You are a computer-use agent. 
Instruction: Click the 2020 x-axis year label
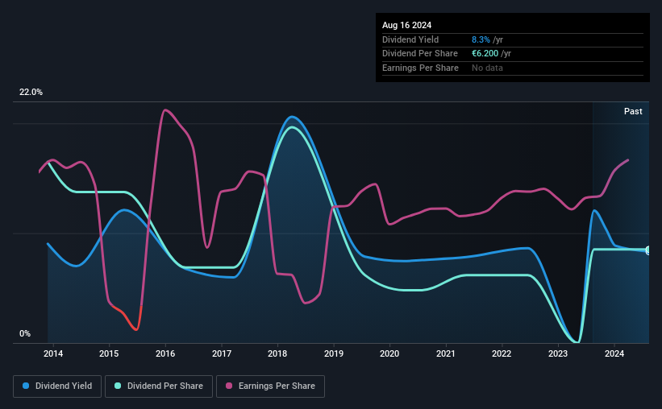(x=389, y=353)
